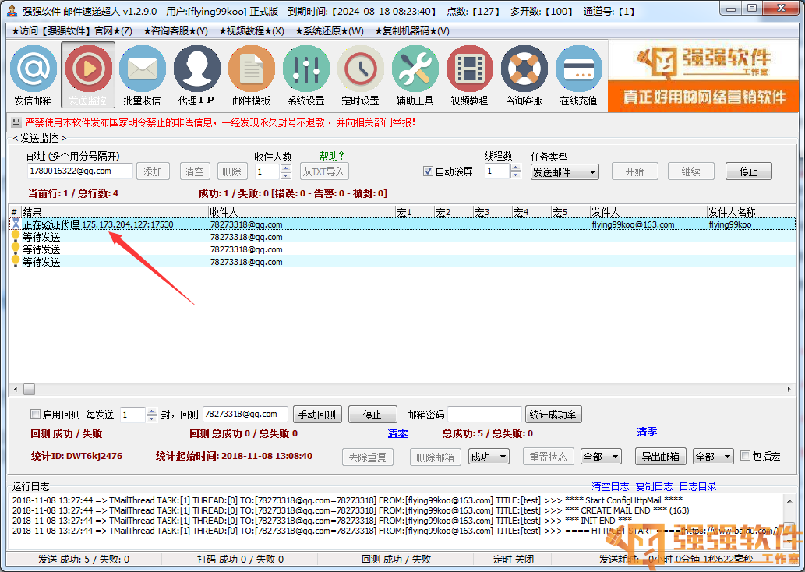This screenshot has height=572, width=805.
Task: Expand the 任务类型 发送邮件 dropdown
Action: (564, 172)
